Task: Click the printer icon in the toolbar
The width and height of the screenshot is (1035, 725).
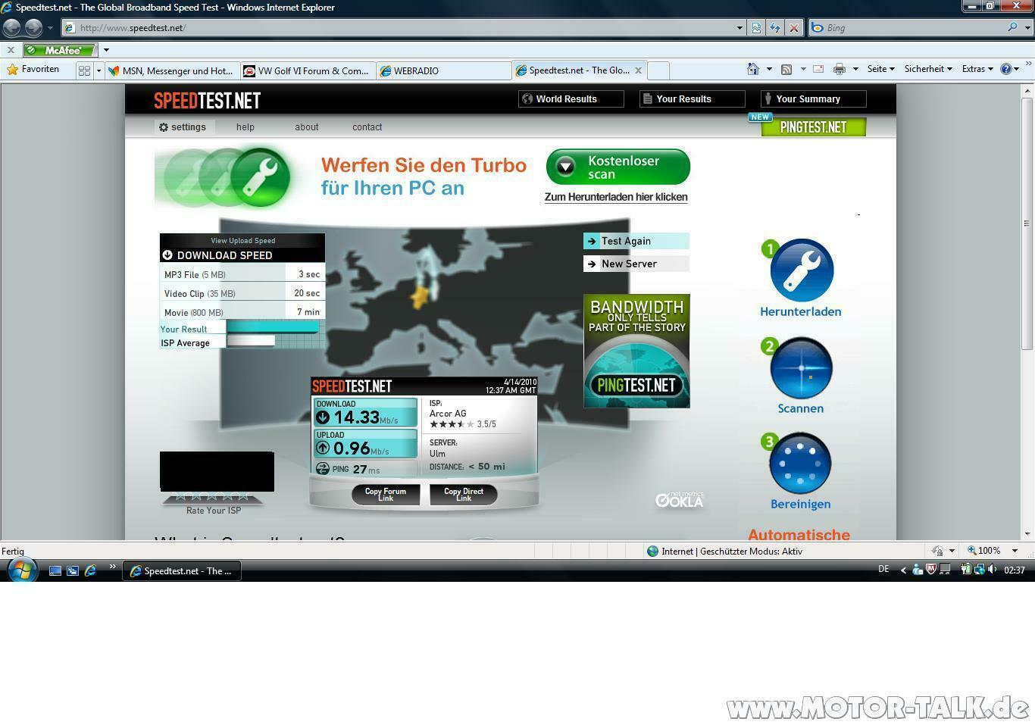Action: (x=838, y=69)
